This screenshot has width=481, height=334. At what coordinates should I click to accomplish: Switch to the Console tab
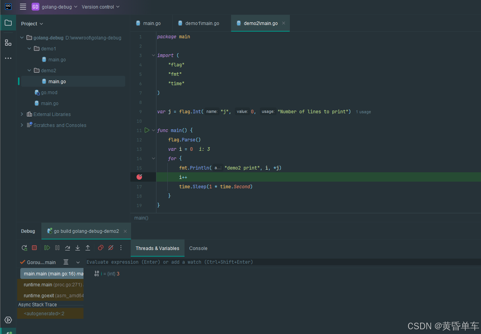[x=198, y=248]
